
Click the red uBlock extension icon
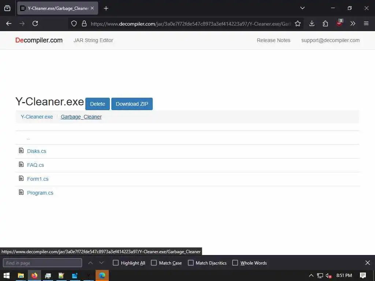[339, 23]
